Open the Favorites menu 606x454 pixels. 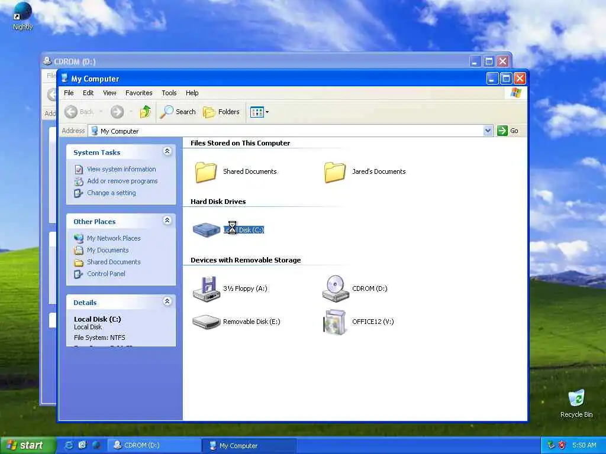(138, 93)
